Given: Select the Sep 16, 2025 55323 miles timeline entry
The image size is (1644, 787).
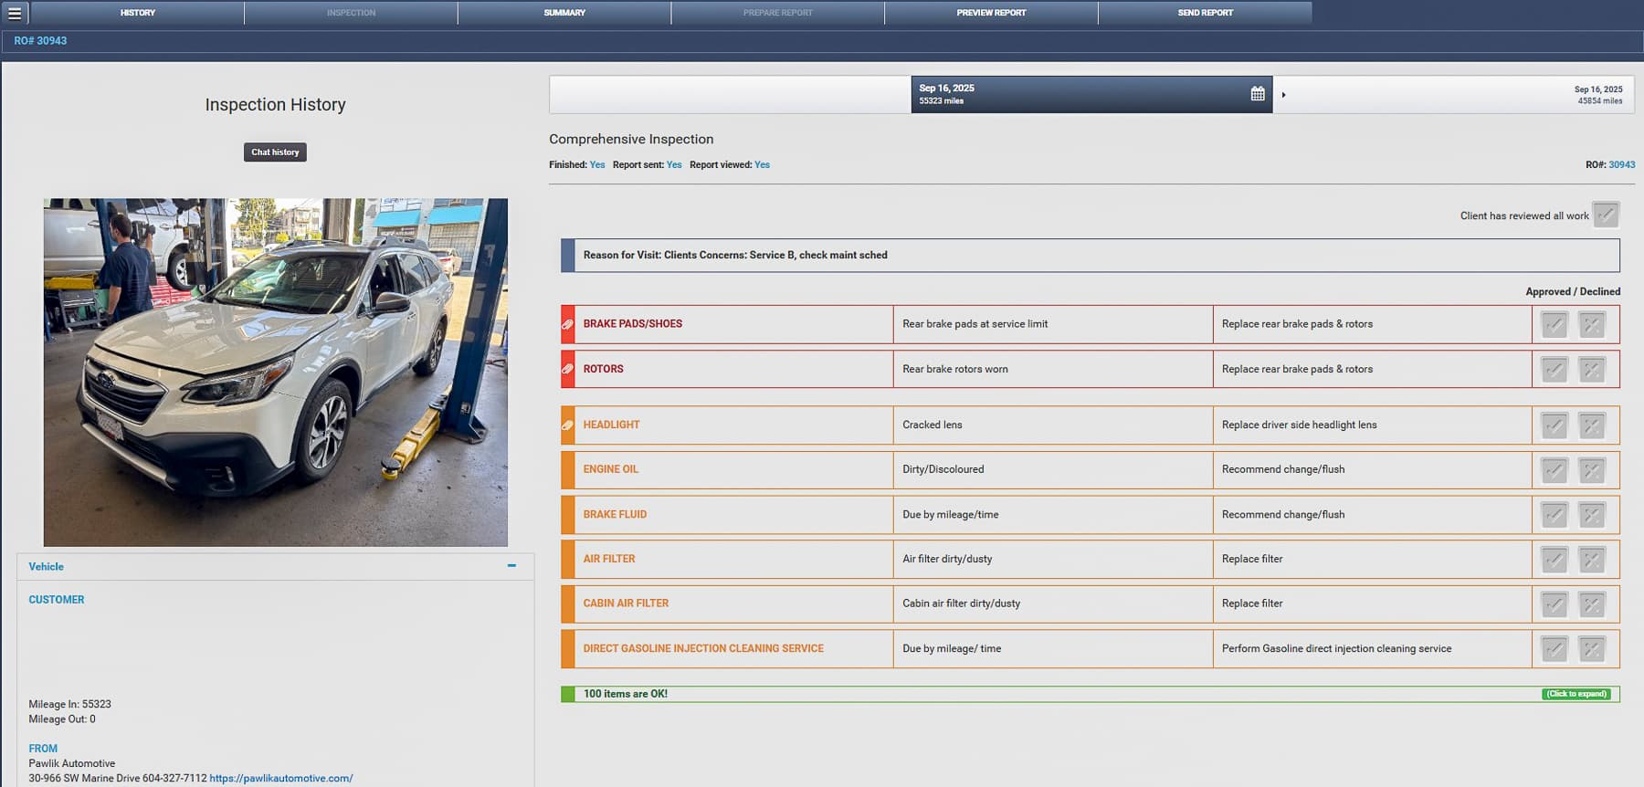Looking at the screenshot, I should 1078,94.
